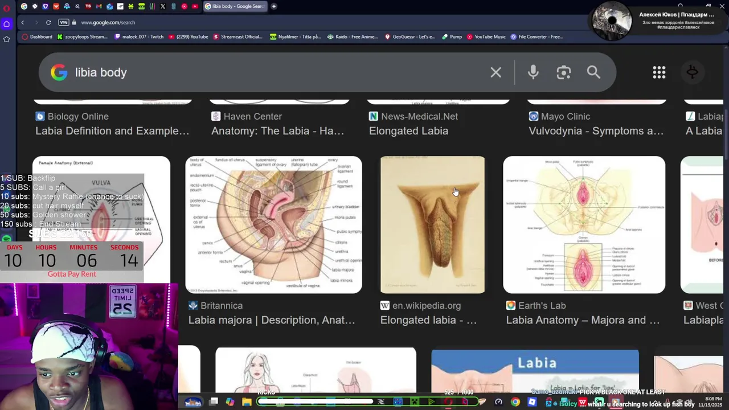729x410 pixels.
Task: Switch to the pinned X tab
Action: (163, 6)
